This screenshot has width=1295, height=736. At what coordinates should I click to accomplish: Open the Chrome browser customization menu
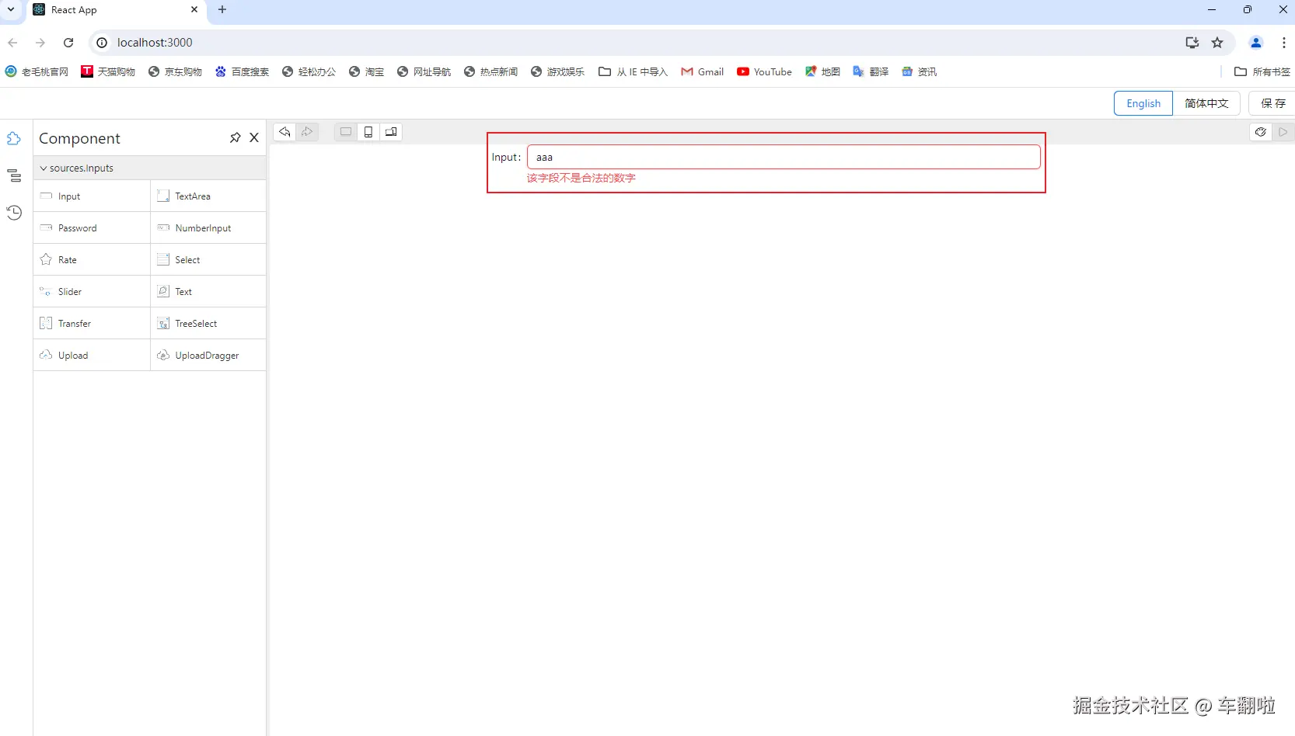tap(1284, 43)
